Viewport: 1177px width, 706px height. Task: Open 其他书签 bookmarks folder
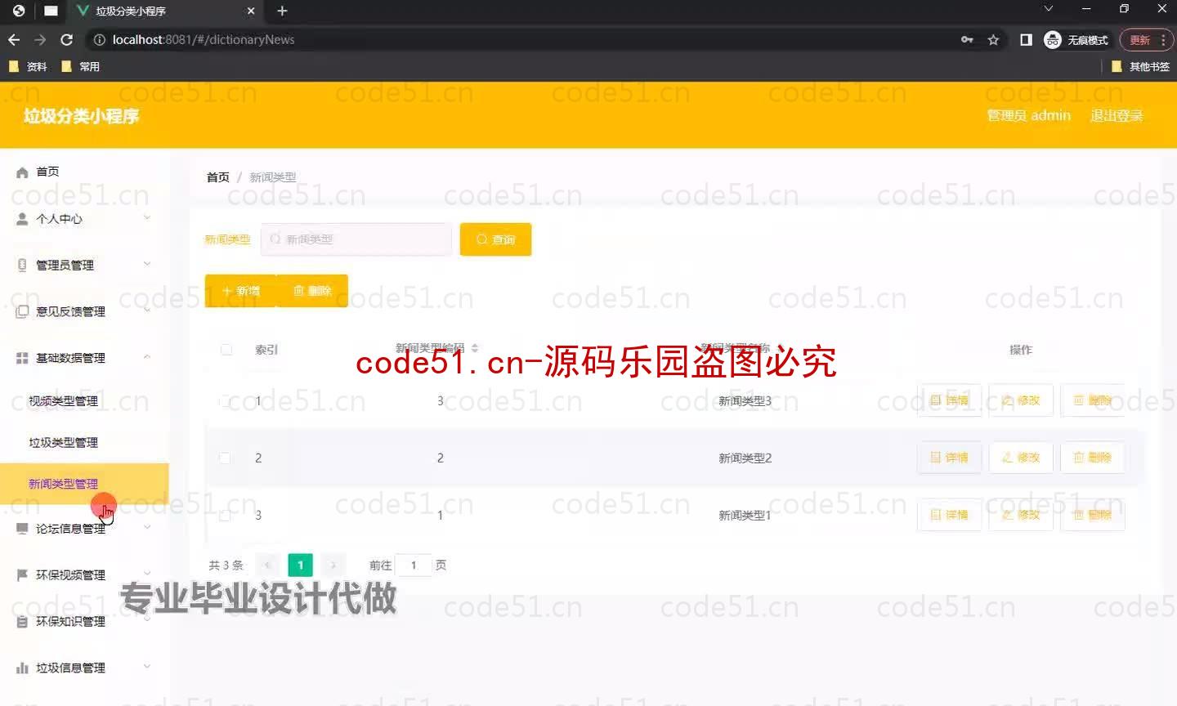click(1141, 66)
